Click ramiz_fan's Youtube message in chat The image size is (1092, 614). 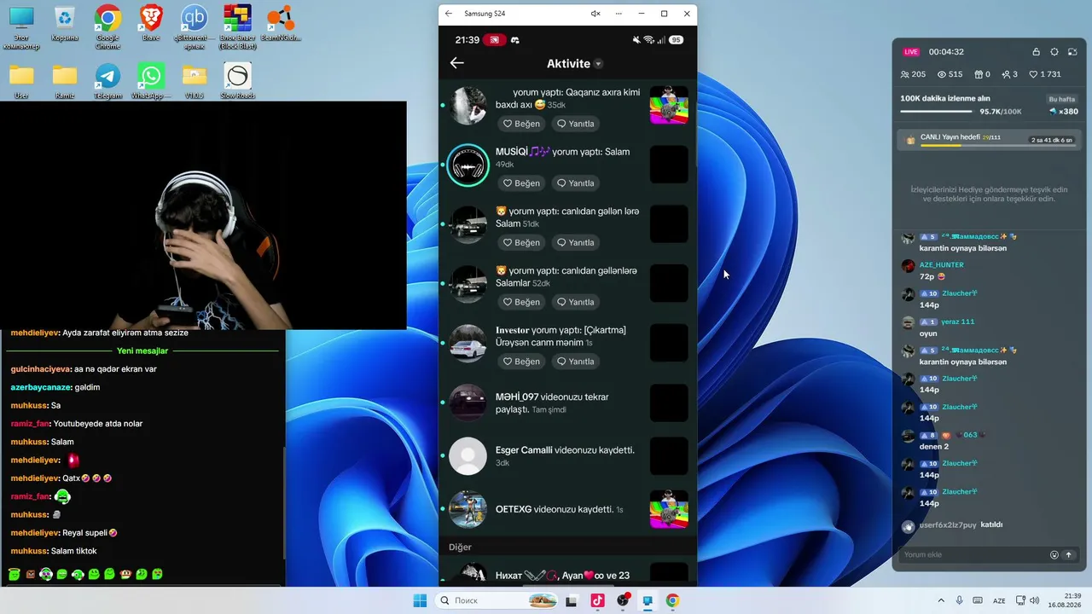98,424
